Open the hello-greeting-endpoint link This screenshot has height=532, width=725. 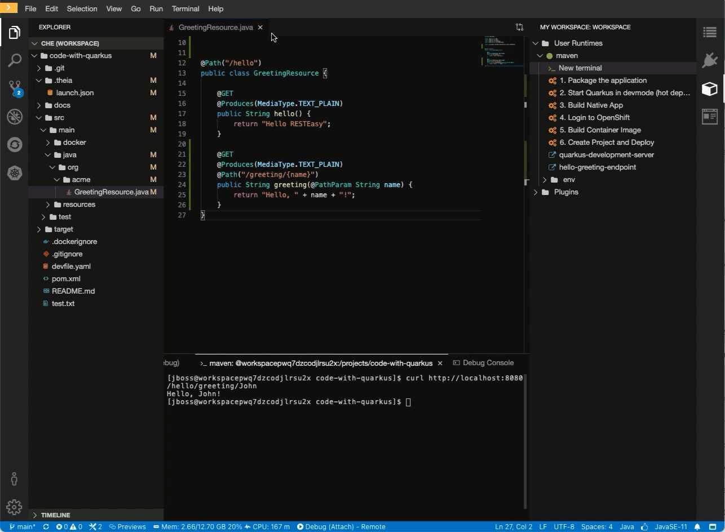597,167
